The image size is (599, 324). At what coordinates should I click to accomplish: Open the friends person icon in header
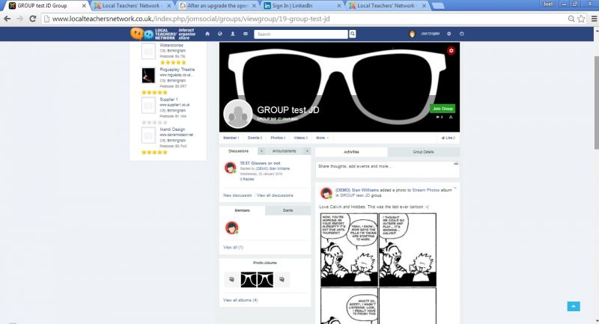(x=233, y=34)
